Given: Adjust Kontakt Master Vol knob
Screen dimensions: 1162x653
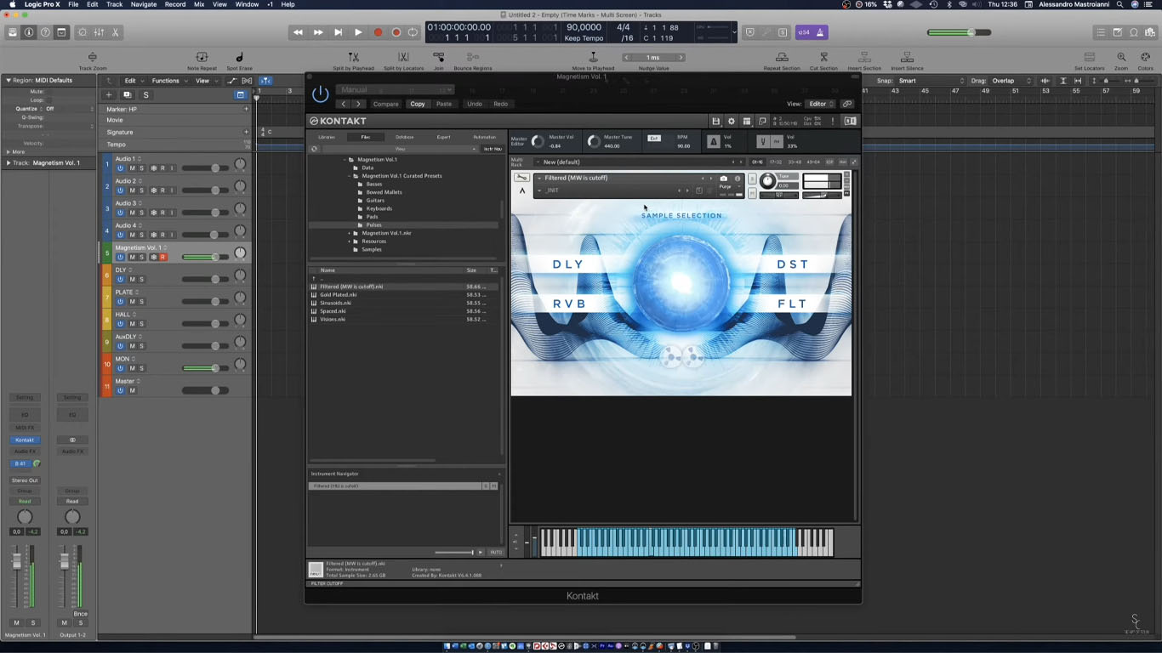Looking at the screenshot, I should pyautogui.click(x=537, y=141).
